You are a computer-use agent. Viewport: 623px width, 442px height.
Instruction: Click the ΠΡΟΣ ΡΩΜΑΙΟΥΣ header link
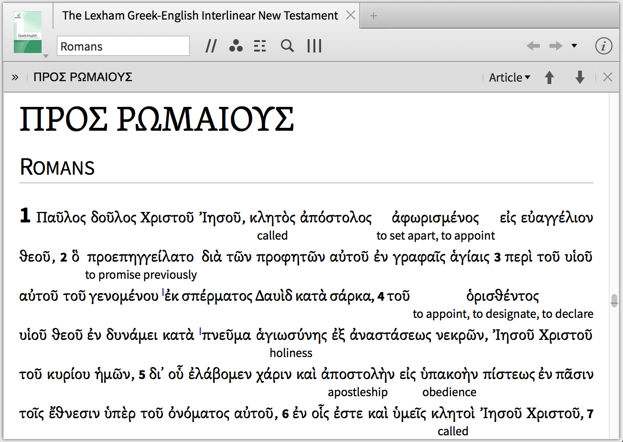click(x=83, y=77)
